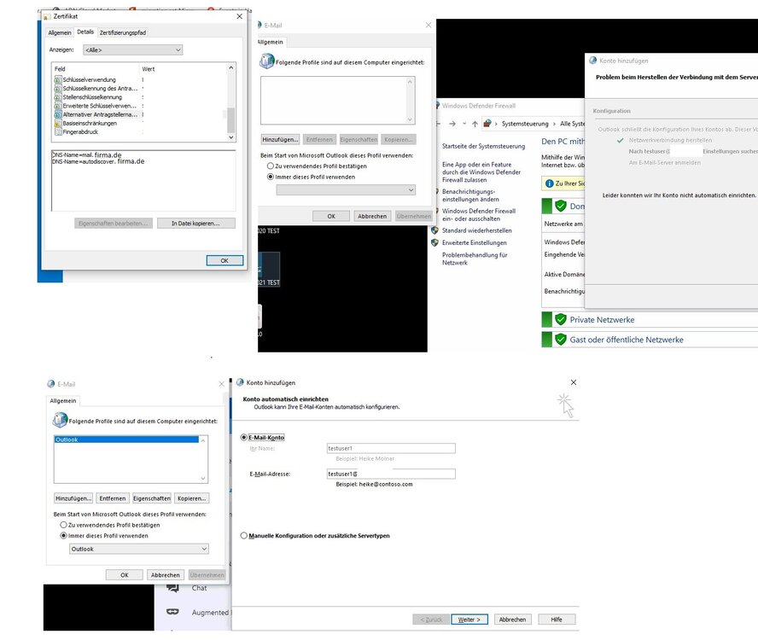Image resolution: width=758 pixels, height=640 pixels.
Task: Click the green shield beside Private Netzwerke
Action: [560, 319]
